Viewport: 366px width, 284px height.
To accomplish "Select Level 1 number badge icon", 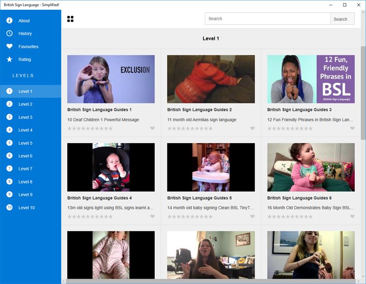I will (9, 91).
